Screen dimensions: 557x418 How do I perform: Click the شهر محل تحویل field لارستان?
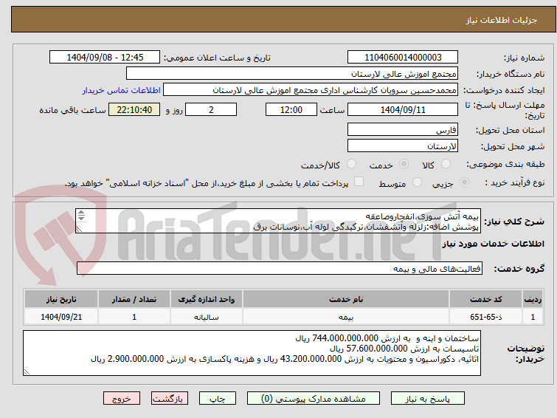403,145
